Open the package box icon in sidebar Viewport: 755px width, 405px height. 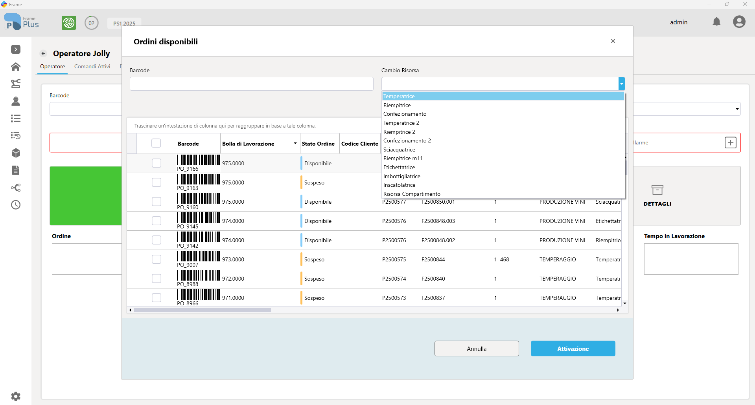pos(16,153)
